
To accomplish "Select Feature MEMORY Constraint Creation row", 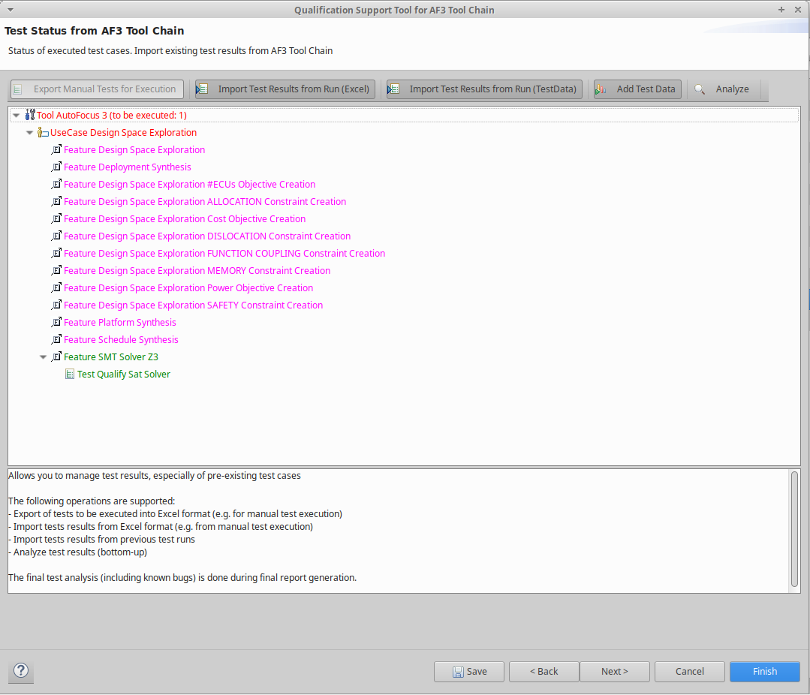I will 197,270.
